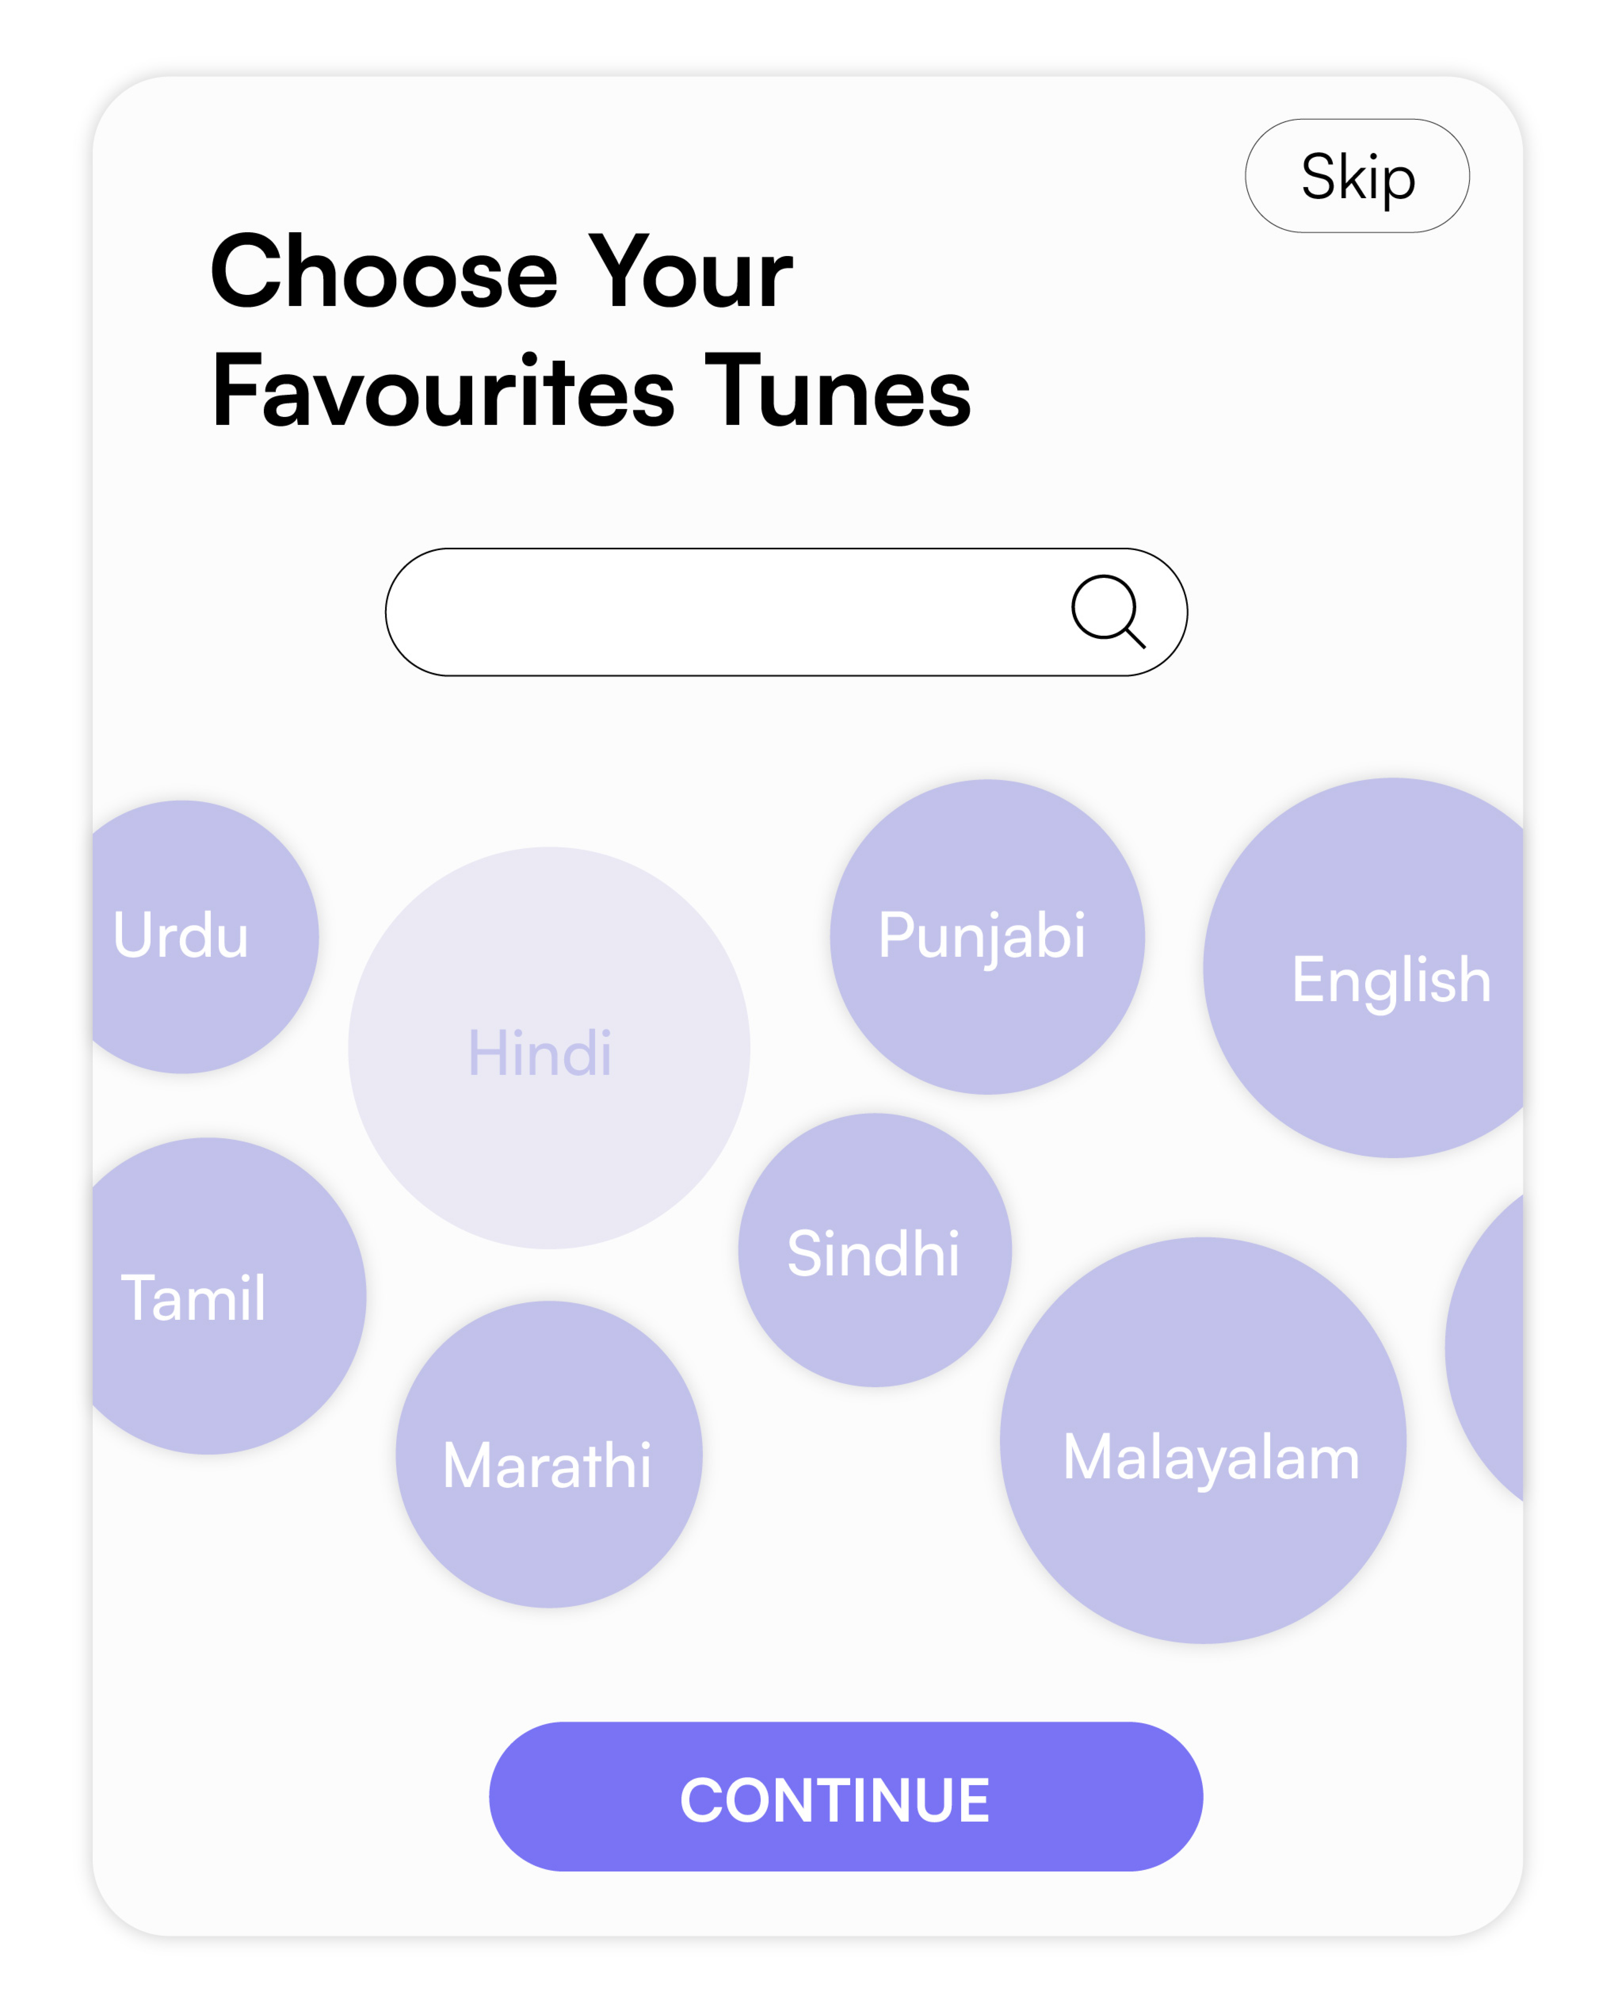Choose the Marathi language bubble
1619x1992 pixels.
pyautogui.click(x=549, y=1455)
